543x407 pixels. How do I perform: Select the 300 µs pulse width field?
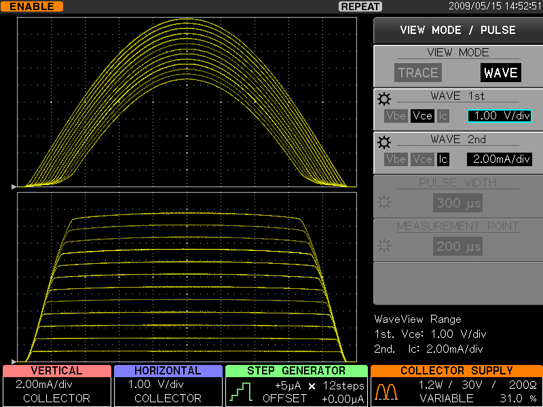point(457,203)
